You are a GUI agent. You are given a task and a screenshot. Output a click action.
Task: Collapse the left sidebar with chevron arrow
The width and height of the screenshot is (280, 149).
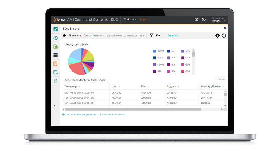(55, 106)
